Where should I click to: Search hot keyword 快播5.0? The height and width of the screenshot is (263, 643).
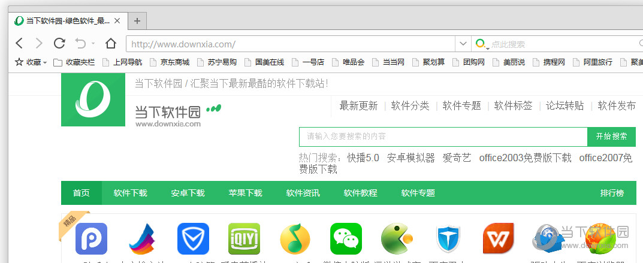(x=363, y=158)
